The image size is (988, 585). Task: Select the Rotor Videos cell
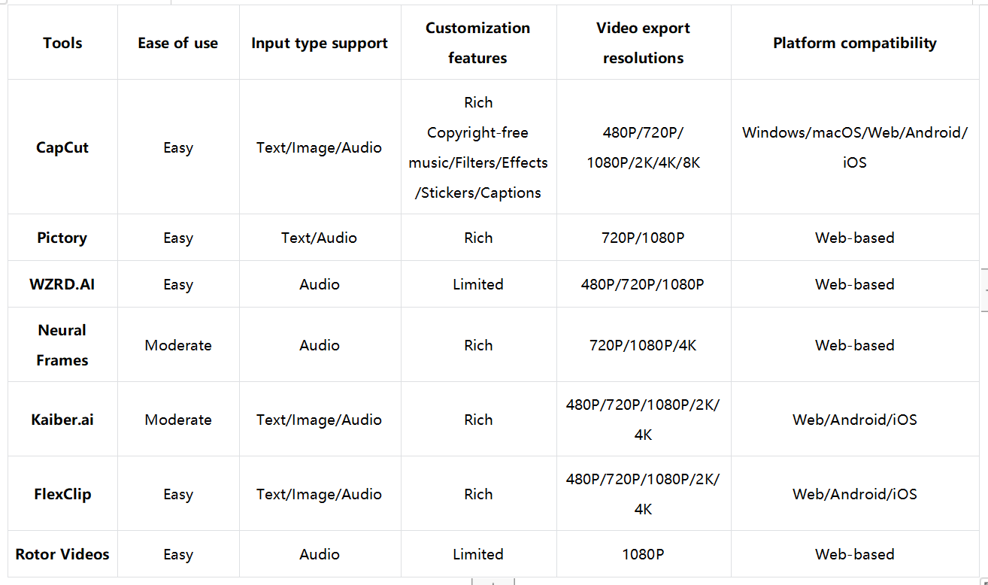tap(62, 554)
